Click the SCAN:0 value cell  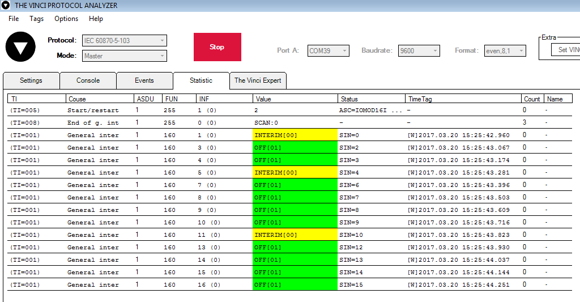coord(266,123)
